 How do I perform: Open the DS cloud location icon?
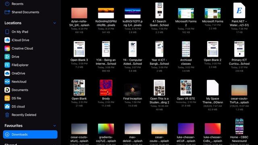(7, 106)
